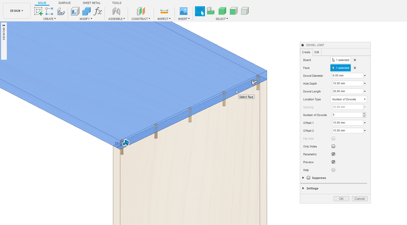Image resolution: width=407 pixels, height=225 pixels.
Task: Expand the Settings section
Action: point(312,188)
